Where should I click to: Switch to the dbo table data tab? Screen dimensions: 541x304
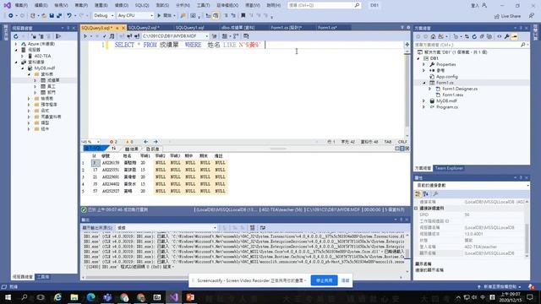coord(238,28)
